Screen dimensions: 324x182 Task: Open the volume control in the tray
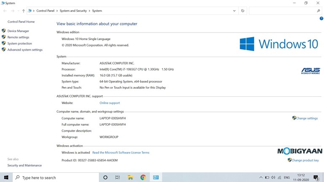[273, 177]
